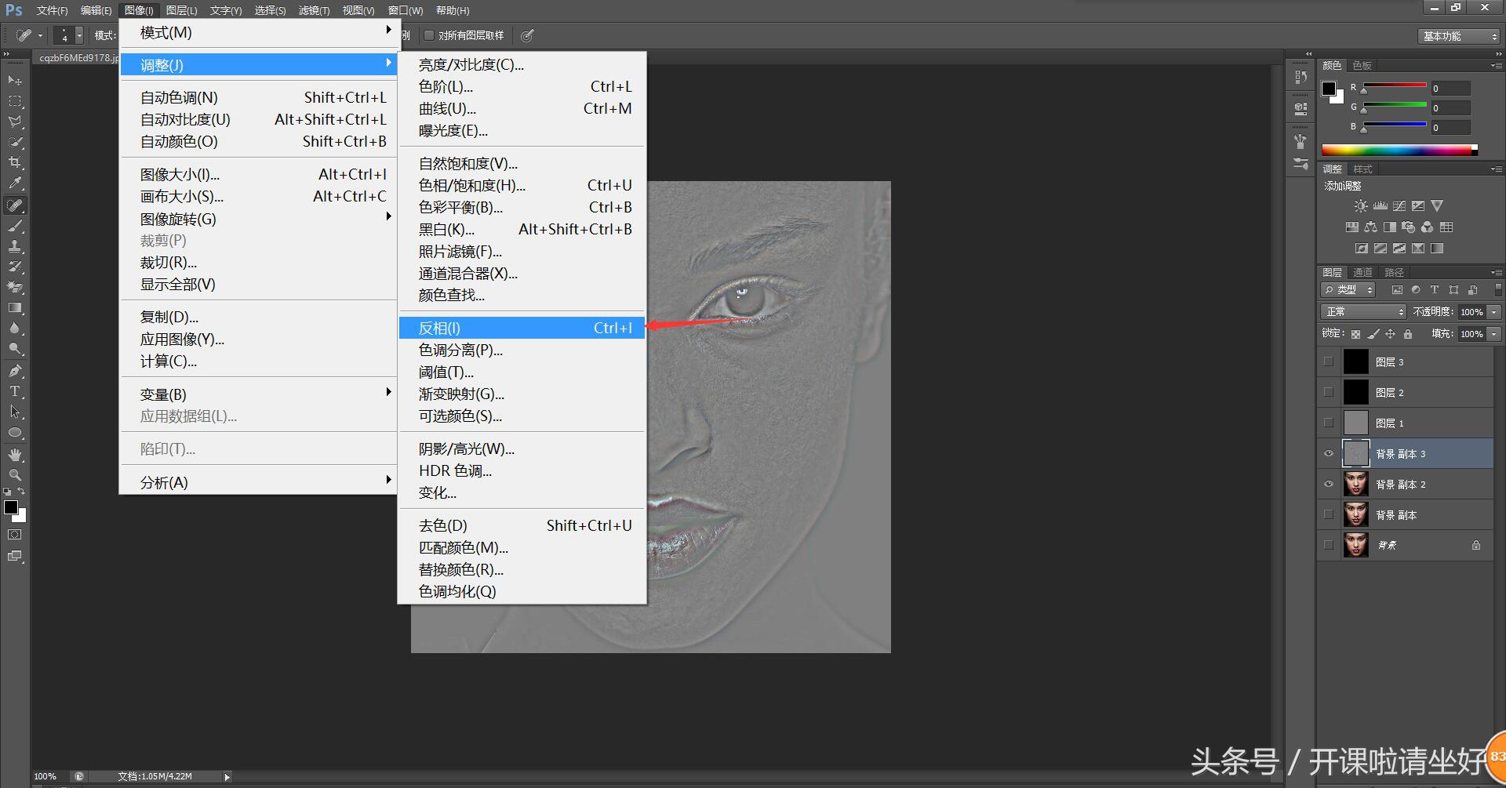Select the Ellipse shape tool
1506x788 pixels.
[15, 432]
